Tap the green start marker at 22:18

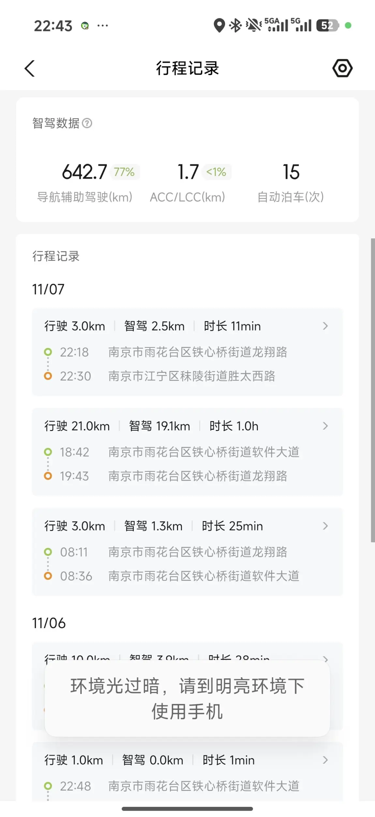click(48, 352)
